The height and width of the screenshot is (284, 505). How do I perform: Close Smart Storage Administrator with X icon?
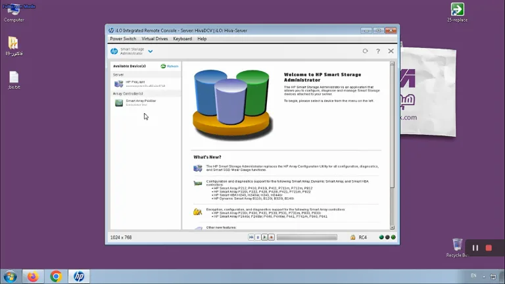[391, 51]
